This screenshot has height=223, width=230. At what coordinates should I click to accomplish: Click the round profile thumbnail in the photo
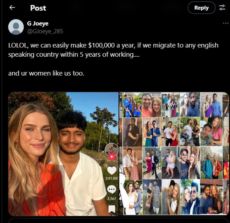pos(111,150)
